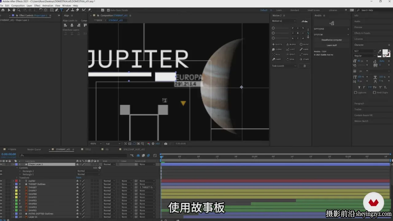Open the Window menu
Screen dimensions: 393x221
[66, 6]
